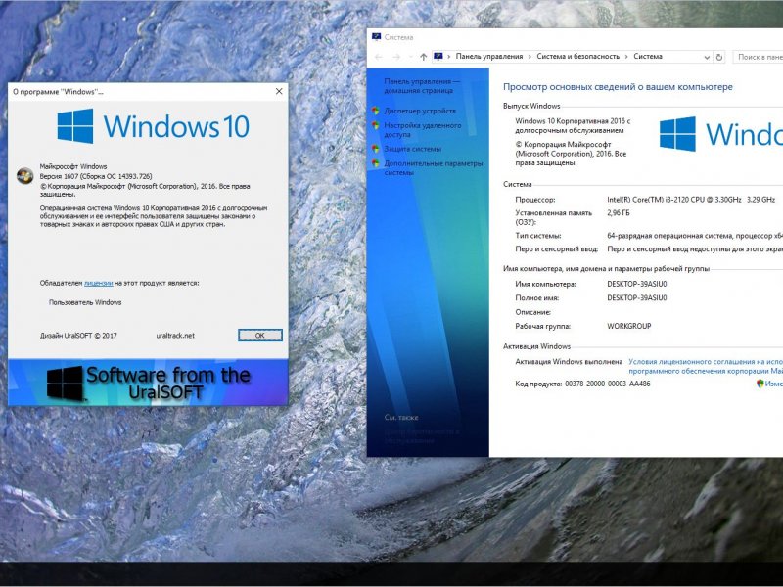Click the Software from the UralSOFT banner
This screenshot has height=587, width=783.
tap(148, 383)
